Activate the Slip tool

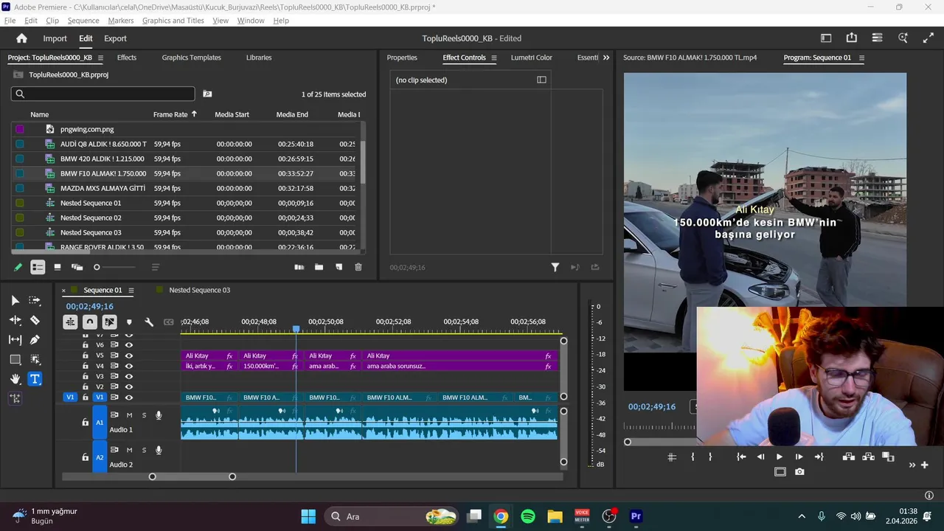[x=15, y=340]
